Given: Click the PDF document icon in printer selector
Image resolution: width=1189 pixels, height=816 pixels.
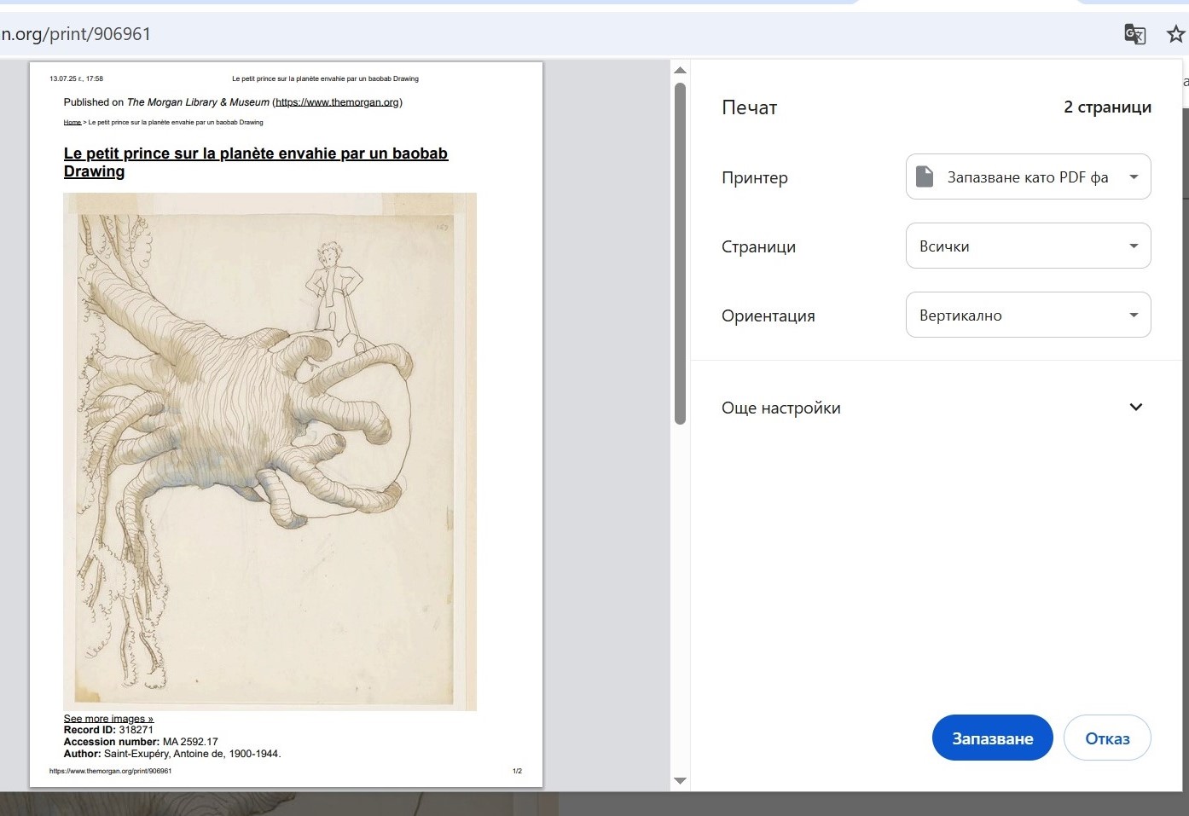Looking at the screenshot, I should pos(925,177).
